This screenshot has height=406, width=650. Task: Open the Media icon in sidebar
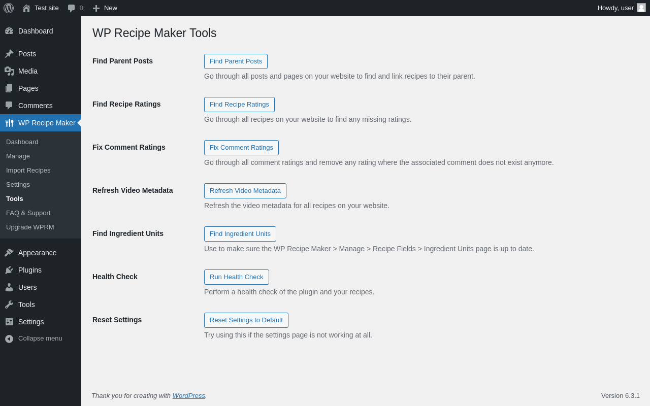(x=9, y=71)
